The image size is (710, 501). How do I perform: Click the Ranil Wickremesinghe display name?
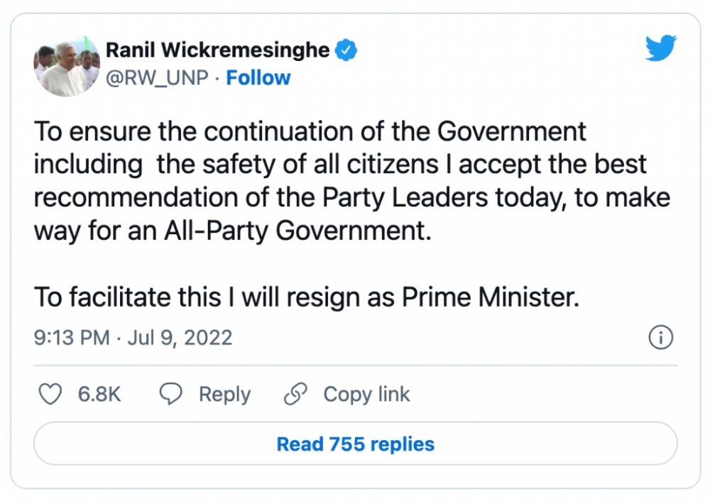(217, 50)
